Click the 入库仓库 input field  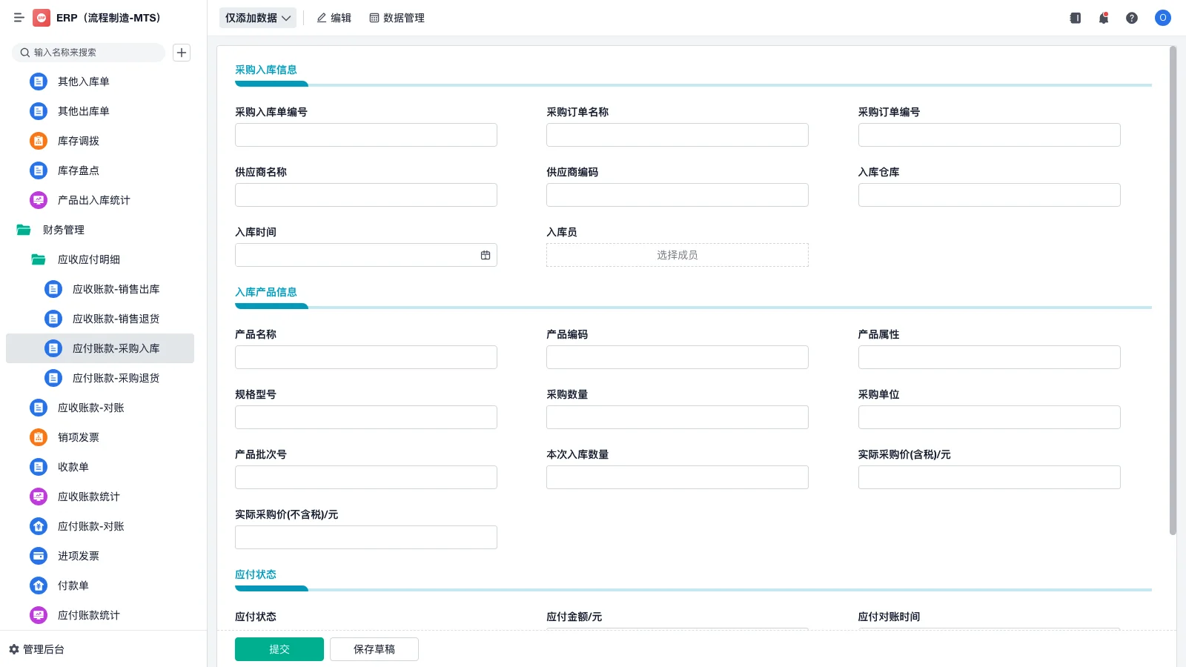[x=990, y=195]
